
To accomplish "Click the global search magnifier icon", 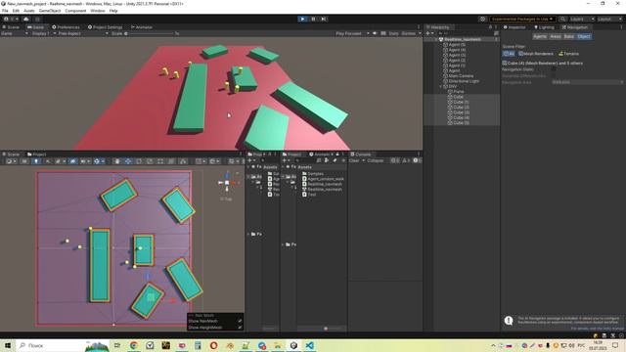I will point(562,19).
